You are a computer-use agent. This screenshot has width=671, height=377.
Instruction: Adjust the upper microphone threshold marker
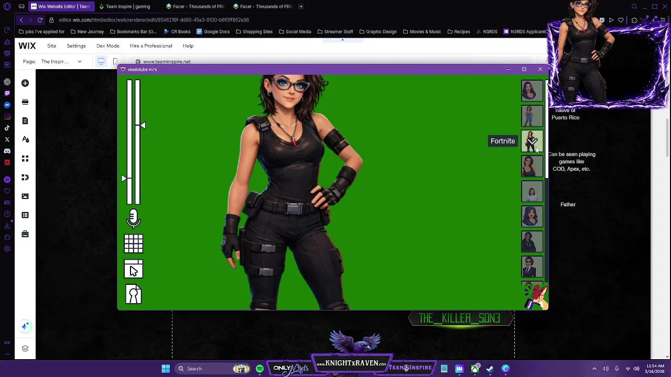click(143, 125)
